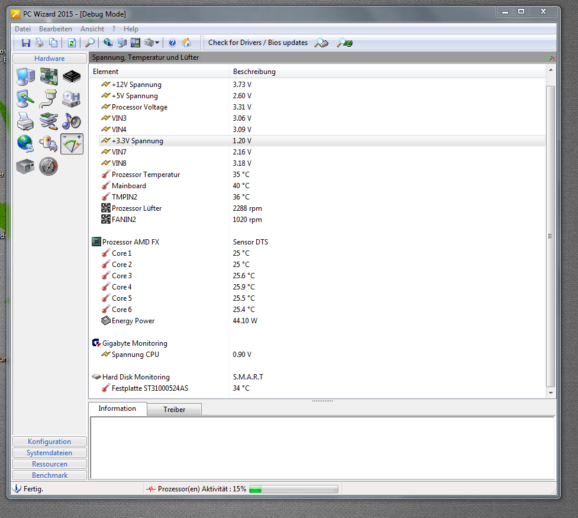Select the round speedometer overclock icon
Screen dimensions: 578x518
[49, 166]
